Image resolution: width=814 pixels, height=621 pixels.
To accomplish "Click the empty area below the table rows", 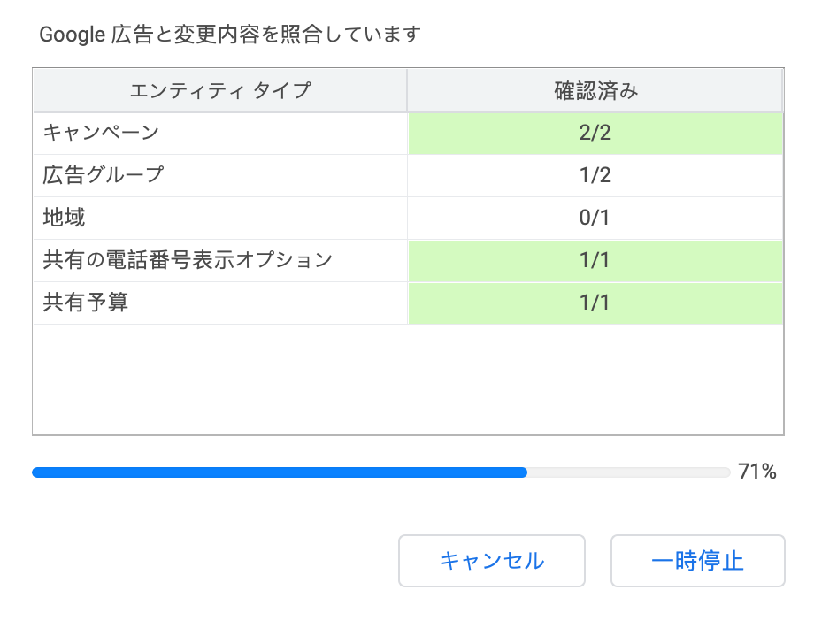I will (x=407, y=380).
